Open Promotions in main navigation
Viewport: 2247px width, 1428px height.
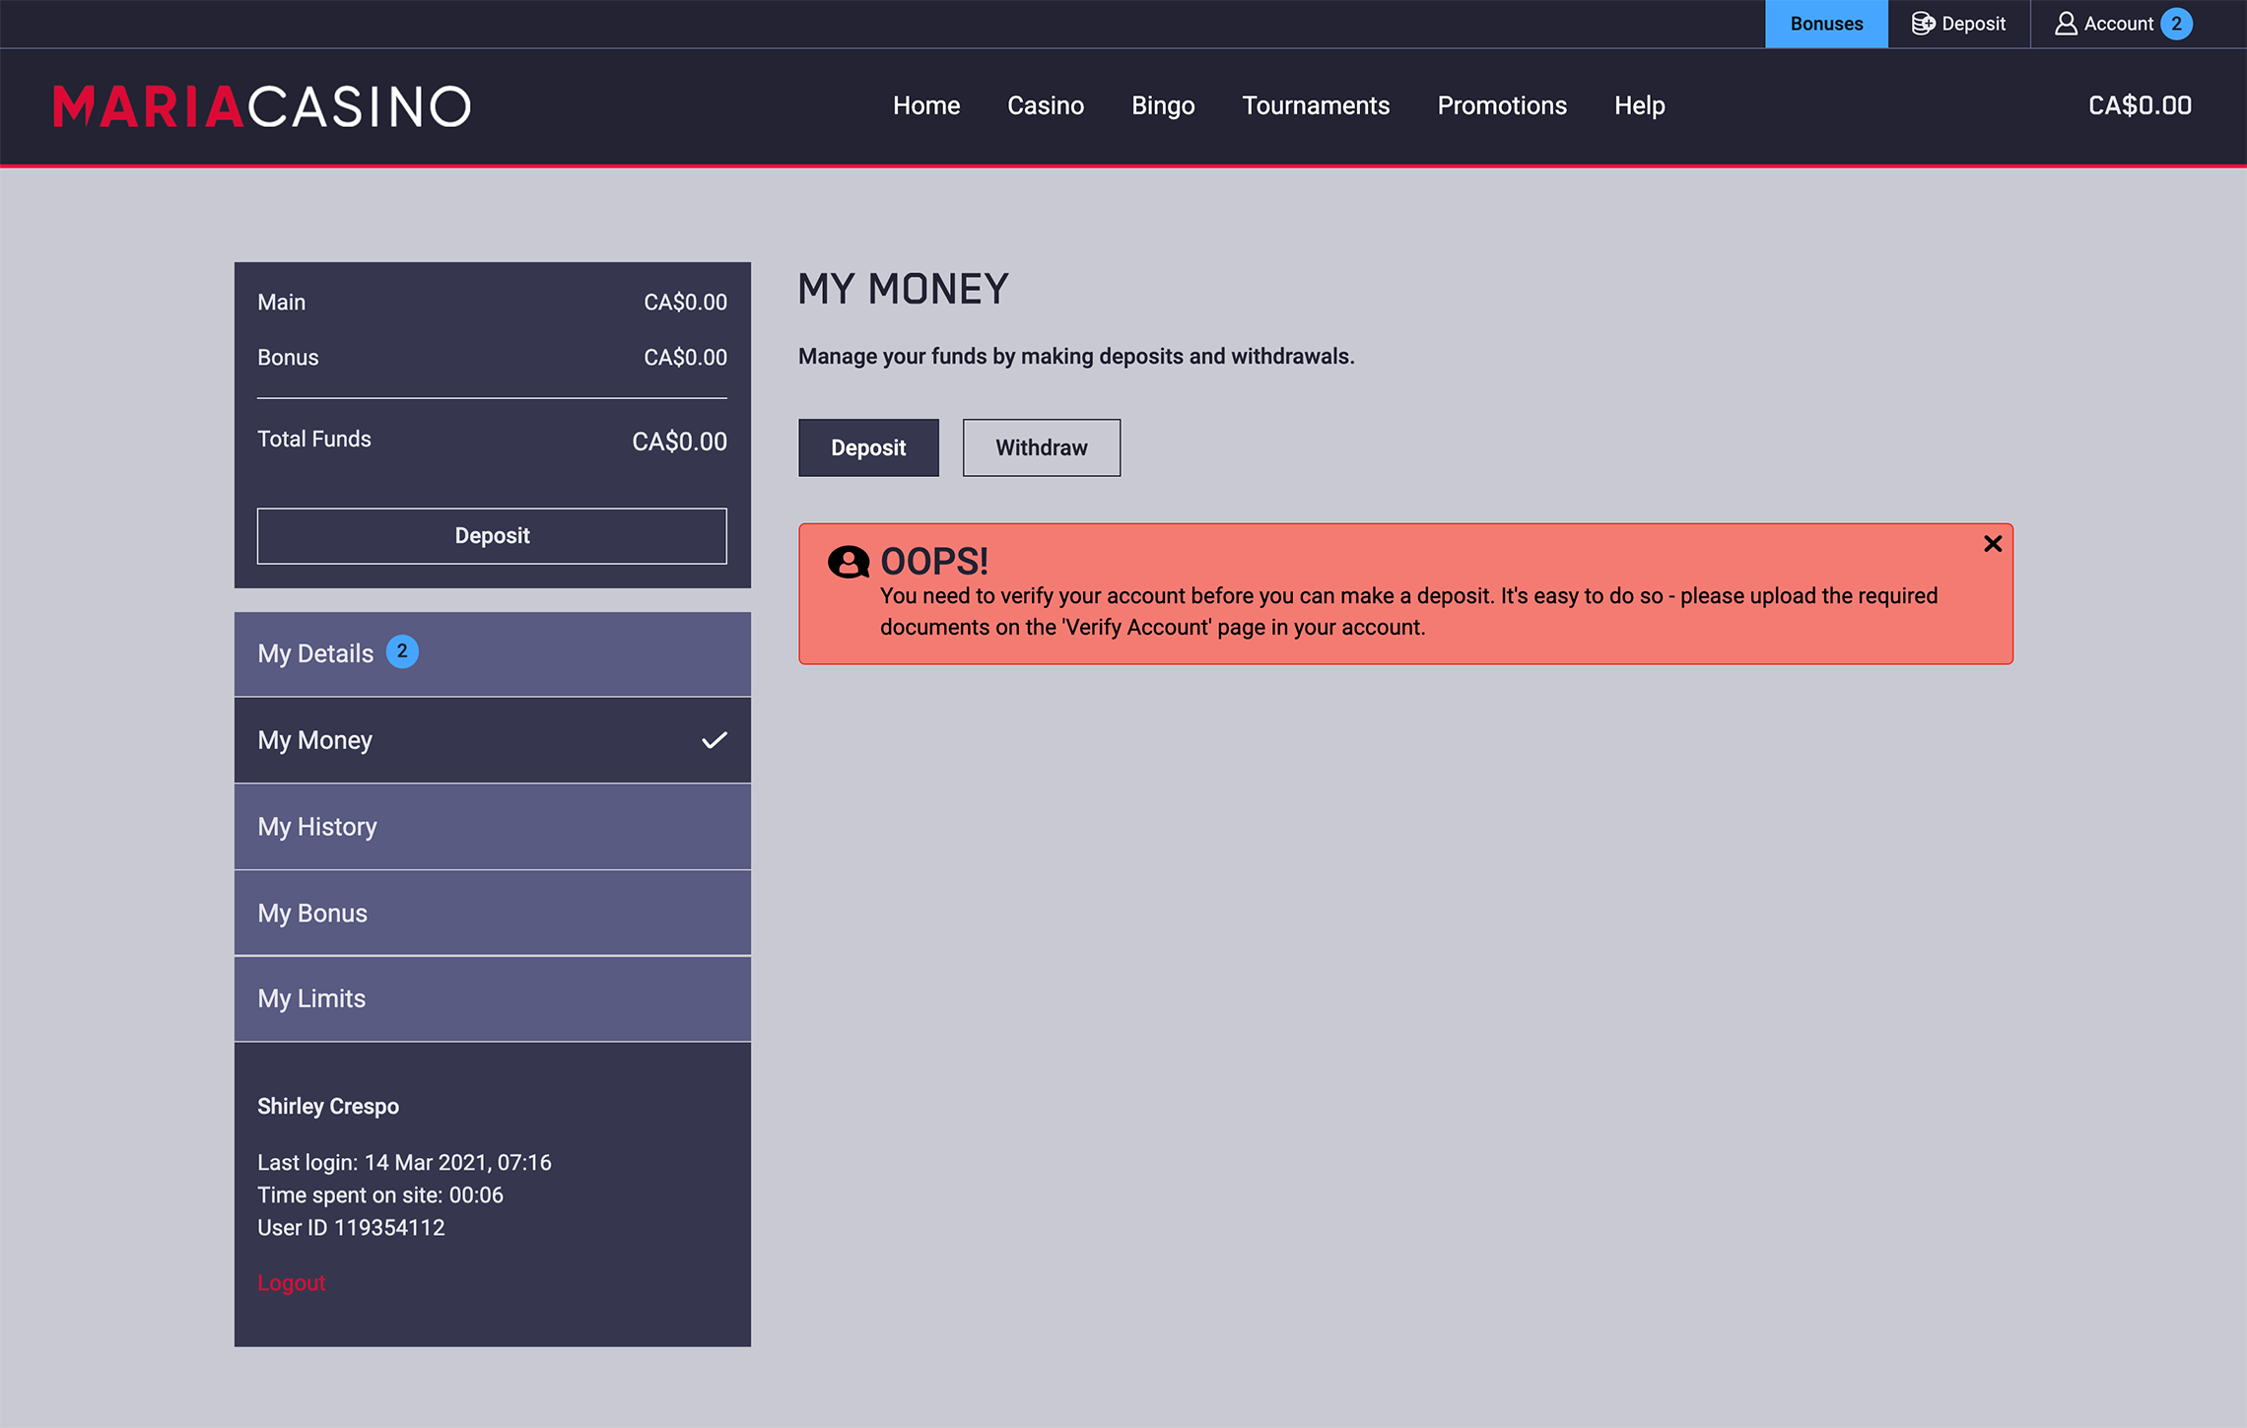click(1502, 105)
